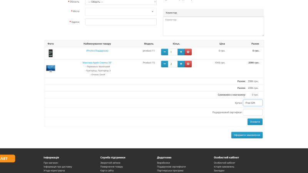Click the Самовивіз з магазину label
308x173 pixels.
pos(232,95)
